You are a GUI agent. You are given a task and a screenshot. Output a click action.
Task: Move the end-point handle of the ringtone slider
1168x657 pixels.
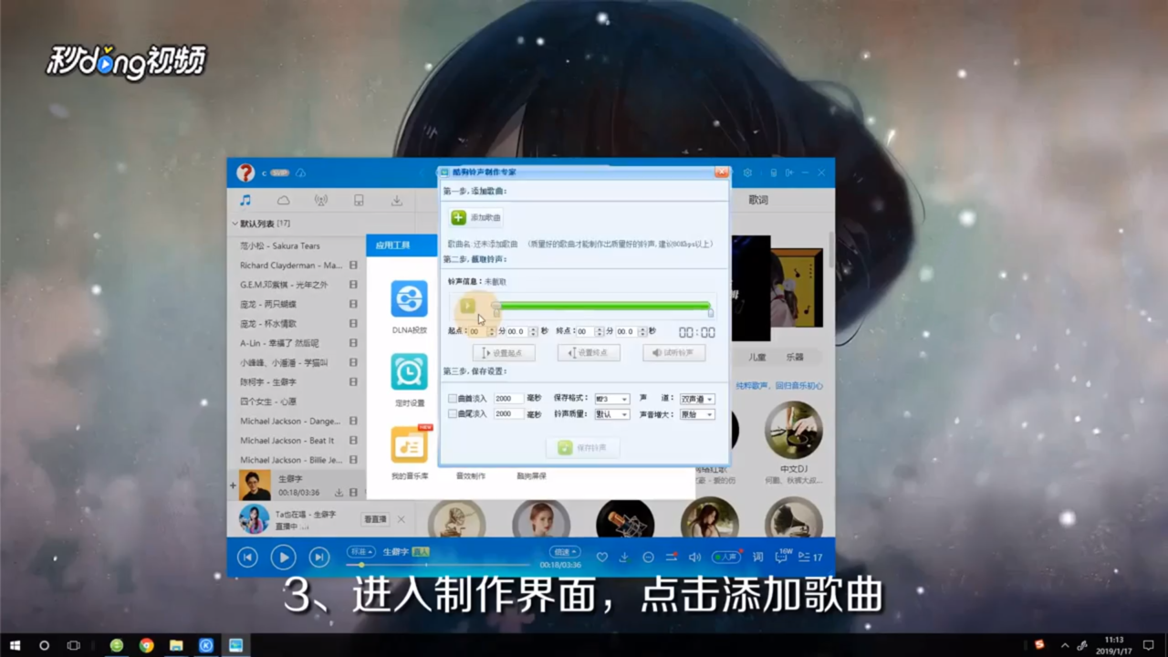tap(710, 312)
